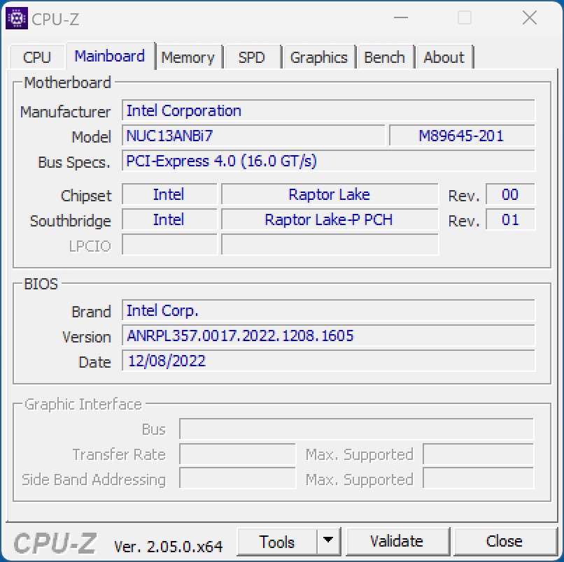564x562 pixels.
Task: Open the Memory tab
Action: coord(188,57)
